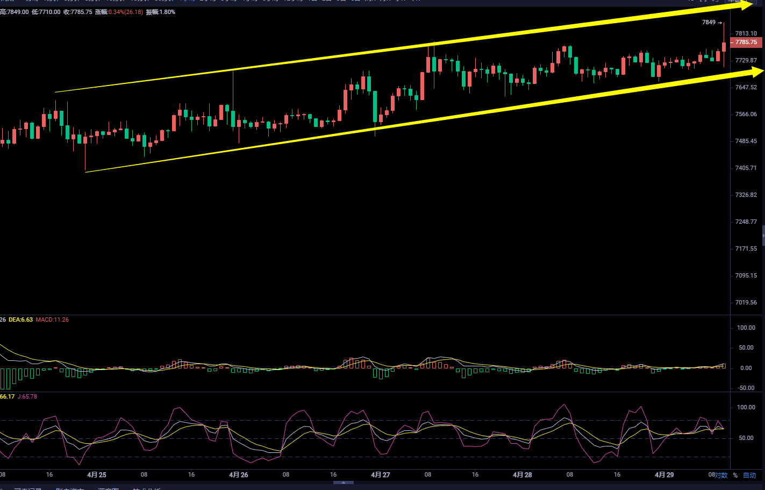Click the 4月 25 date on time axis

point(97,475)
